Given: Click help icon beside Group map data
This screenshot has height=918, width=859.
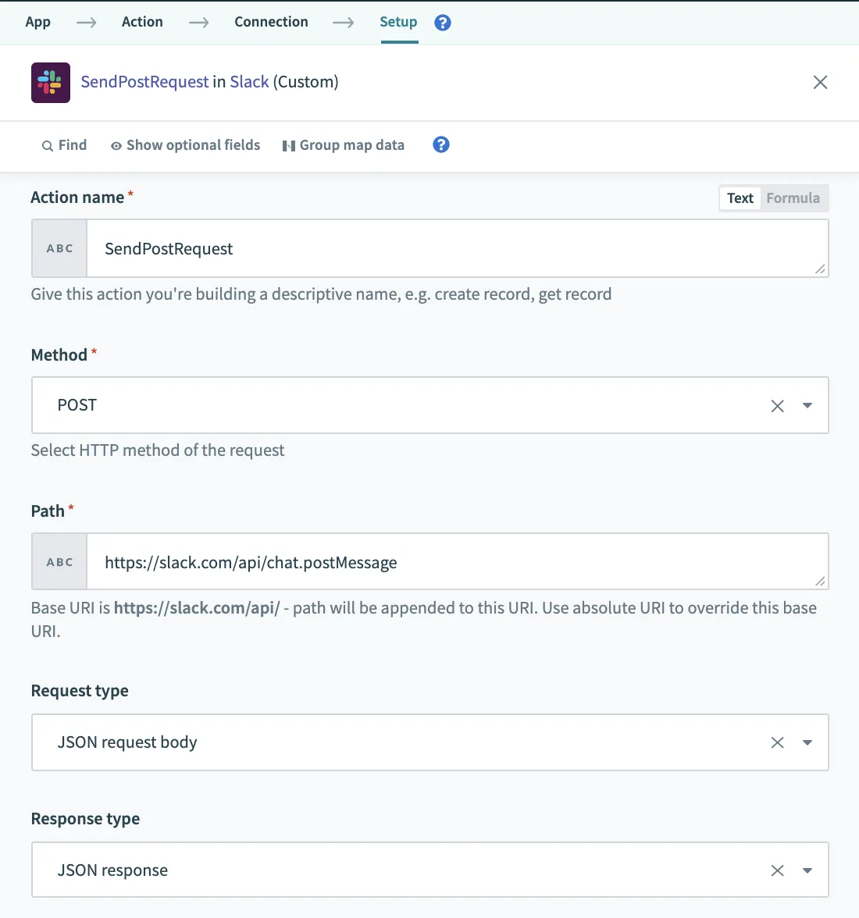Looking at the screenshot, I should coord(441,144).
